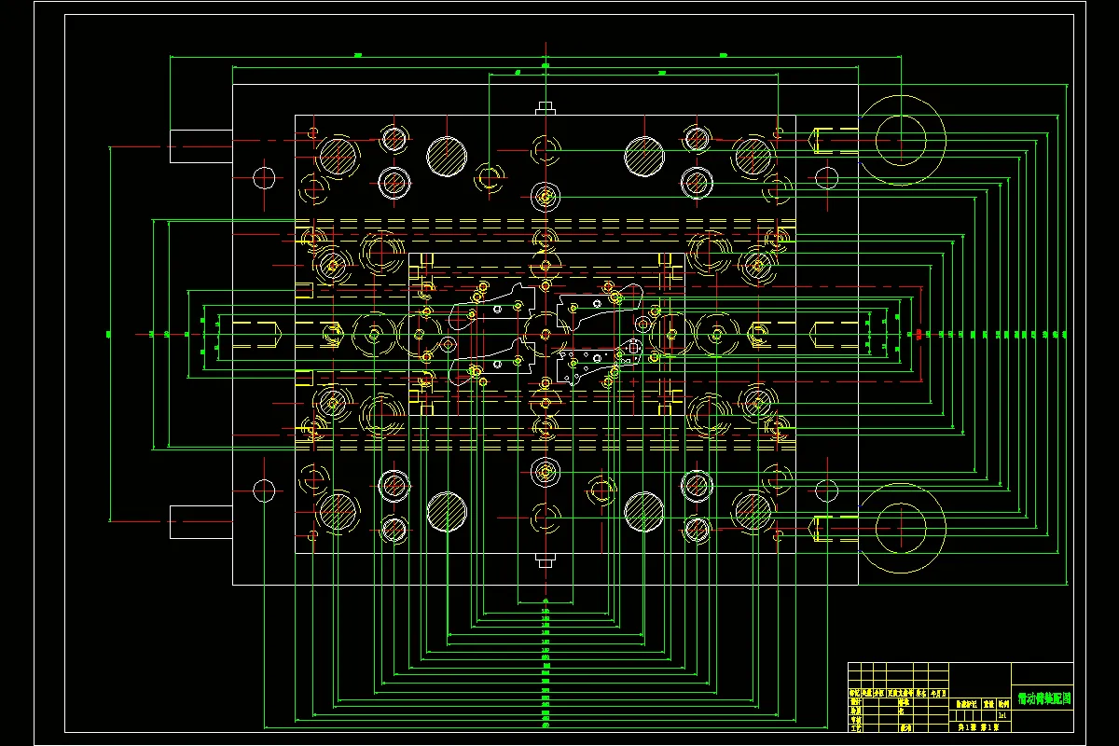Pick the large concentric circle at lower right
This screenshot has height=746, width=1119.
(902, 529)
